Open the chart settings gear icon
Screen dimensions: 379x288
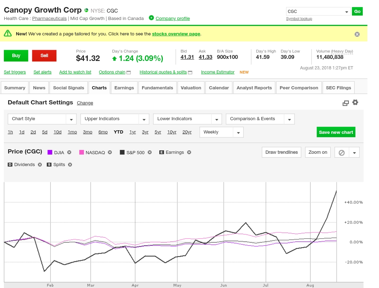tap(355, 102)
